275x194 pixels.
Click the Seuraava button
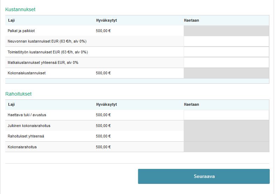pyautogui.click(x=204, y=176)
